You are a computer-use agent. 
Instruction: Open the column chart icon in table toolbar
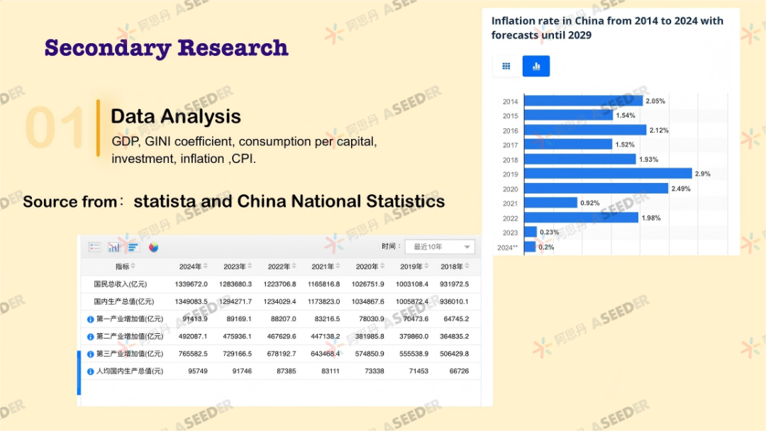click(113, 247)
